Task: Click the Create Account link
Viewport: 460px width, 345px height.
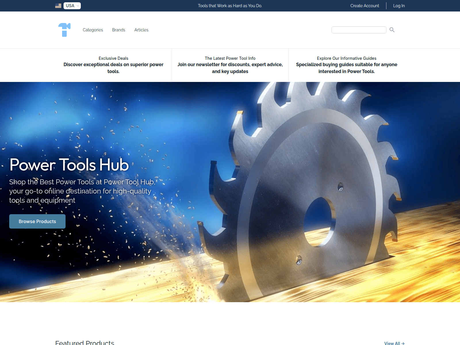Action: pyautogui.click(x=364, y=5)
